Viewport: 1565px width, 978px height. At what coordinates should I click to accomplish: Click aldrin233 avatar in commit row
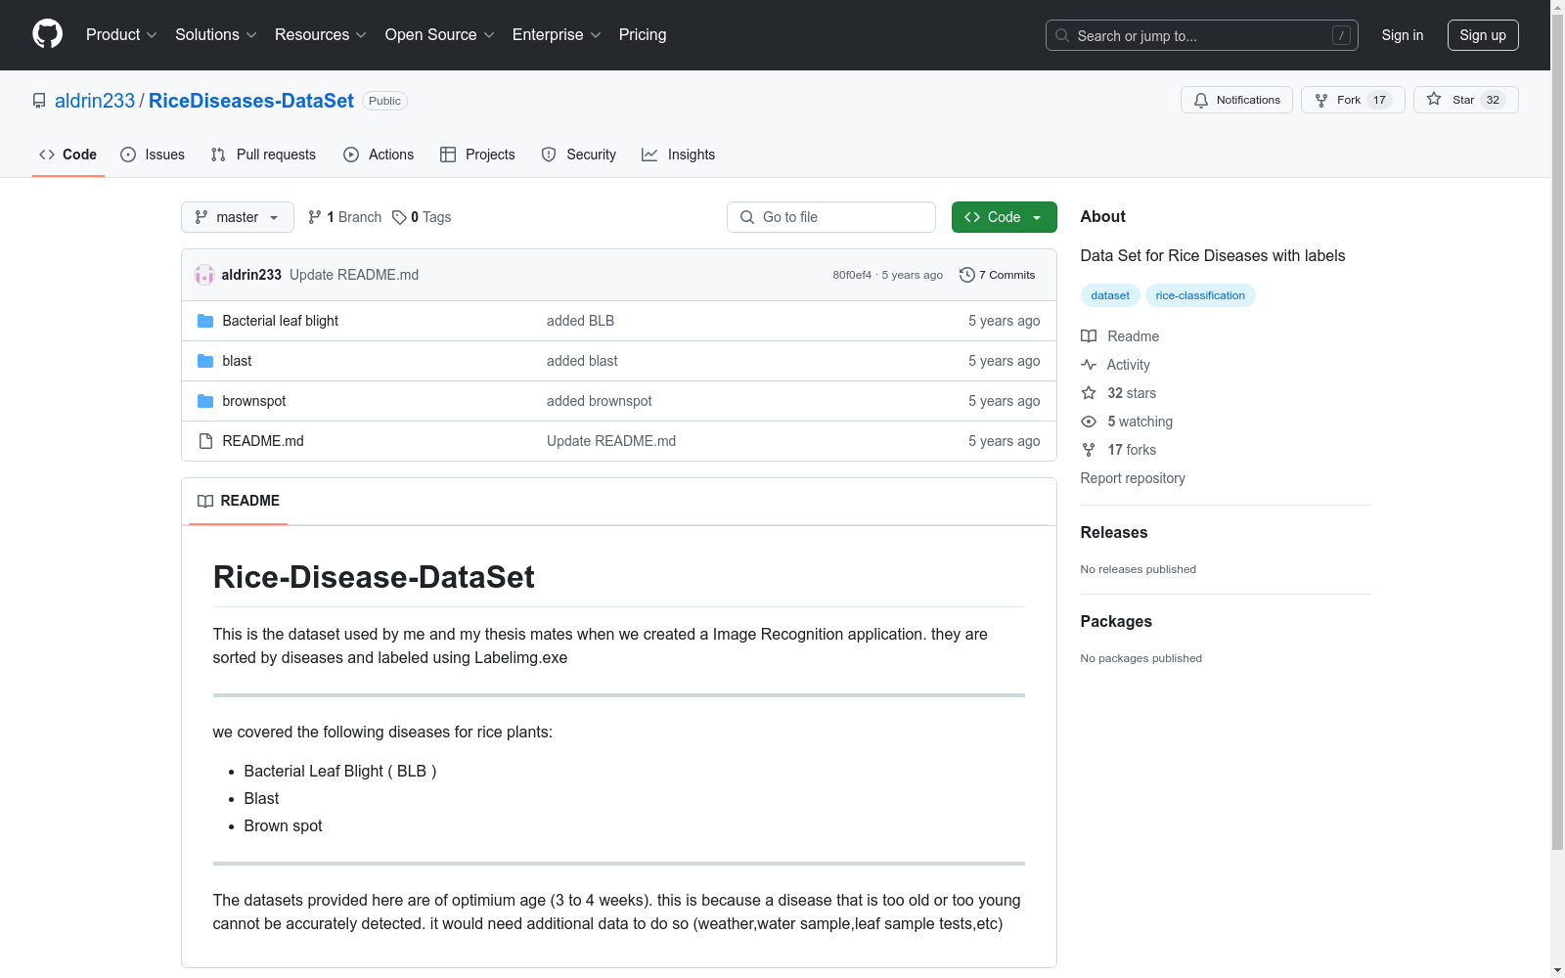click(x=204, y=275)
